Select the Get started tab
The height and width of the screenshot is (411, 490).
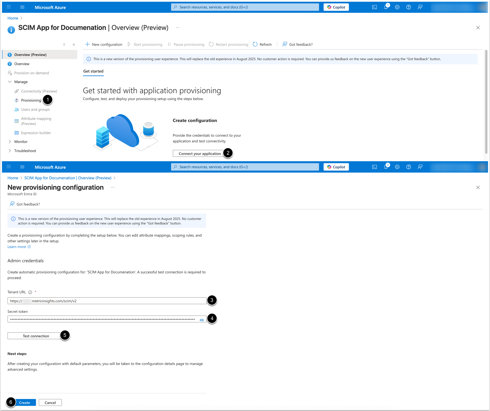[93, 71]
